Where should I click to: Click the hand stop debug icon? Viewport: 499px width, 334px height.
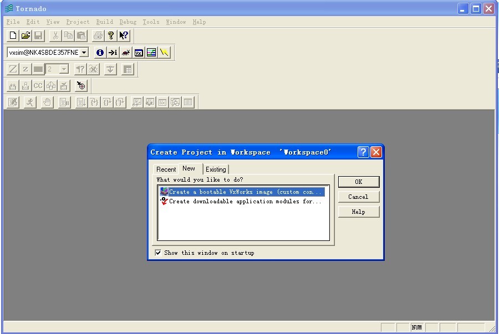47,102
